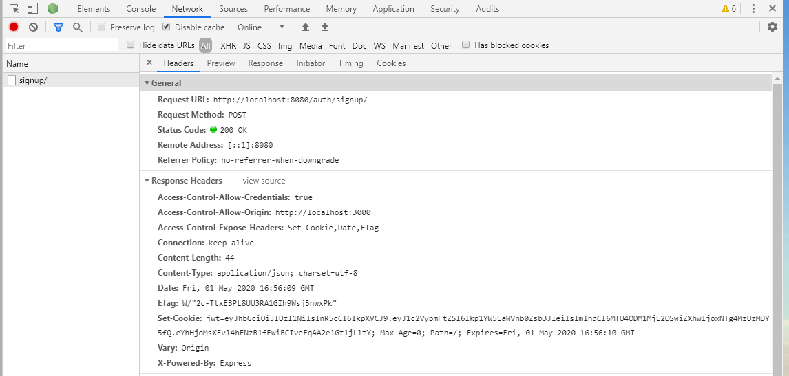The width and height of the screenshot is (789, 376).
Task: Close DevTools with the X icon
Action: coord(772,8)
